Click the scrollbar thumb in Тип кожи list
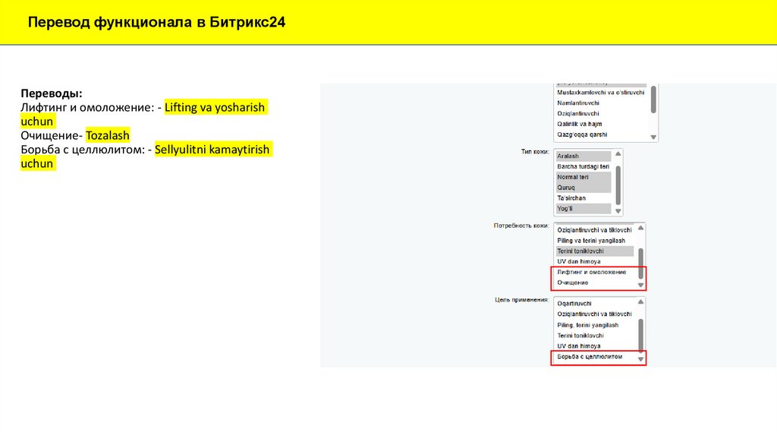This screenshot has width=777, height=436. 618,185
